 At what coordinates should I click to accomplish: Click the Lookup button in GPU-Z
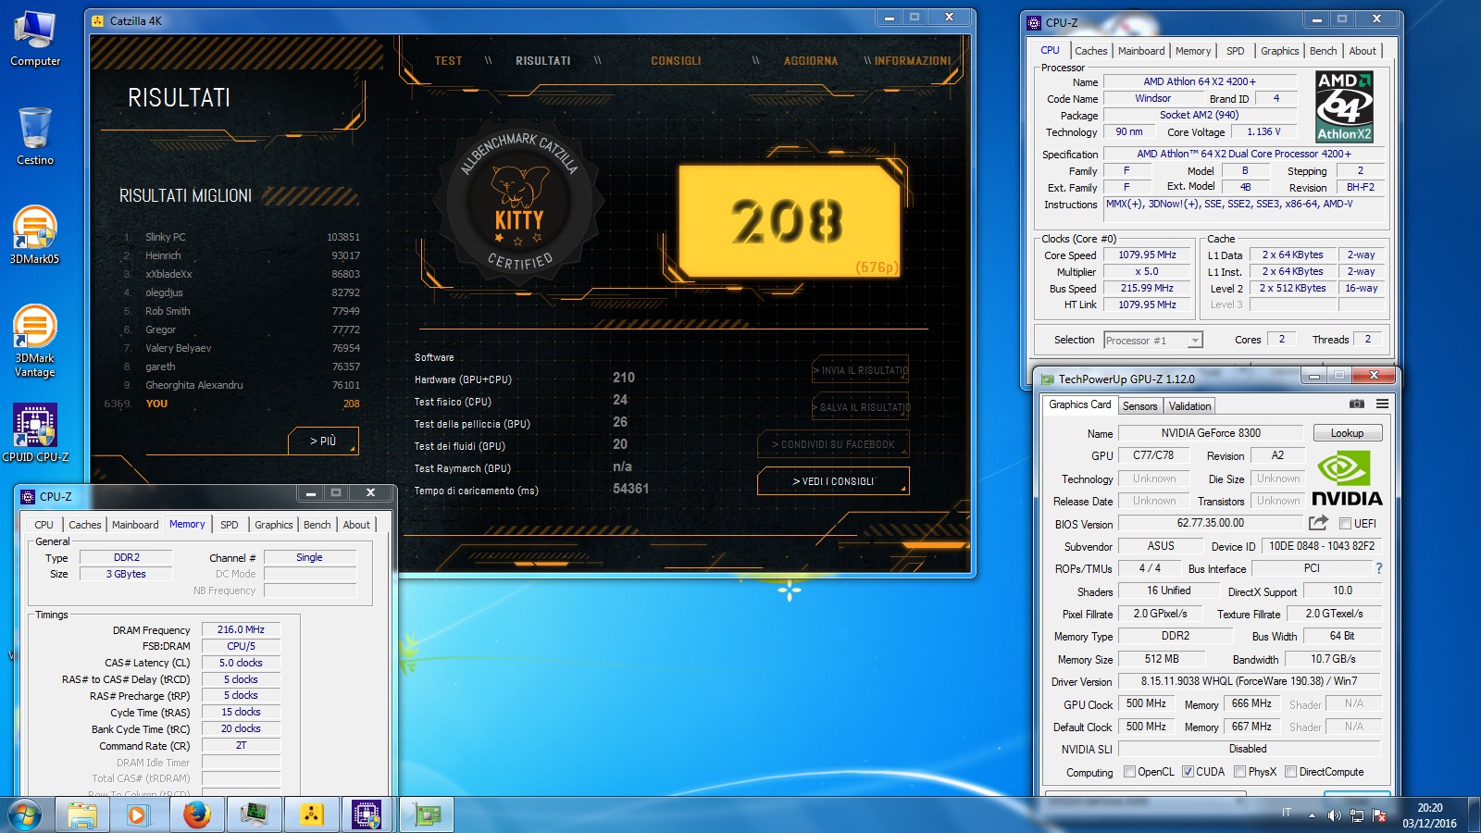1348,433
